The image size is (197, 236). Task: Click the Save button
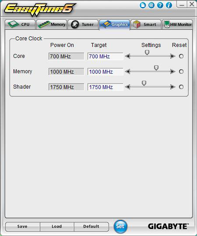[x=22, y=226]
